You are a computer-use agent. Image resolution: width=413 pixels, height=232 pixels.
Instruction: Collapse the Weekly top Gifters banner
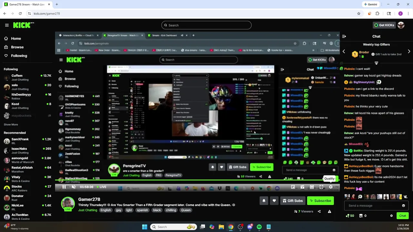pyautogui.click(x=376, y=63)
